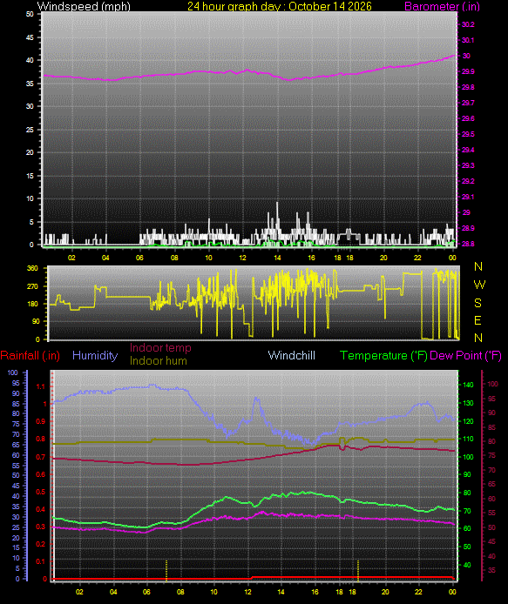Select the 'Indoor hum' legend label
Screen dimensions: 508x604
click(158, 360)
